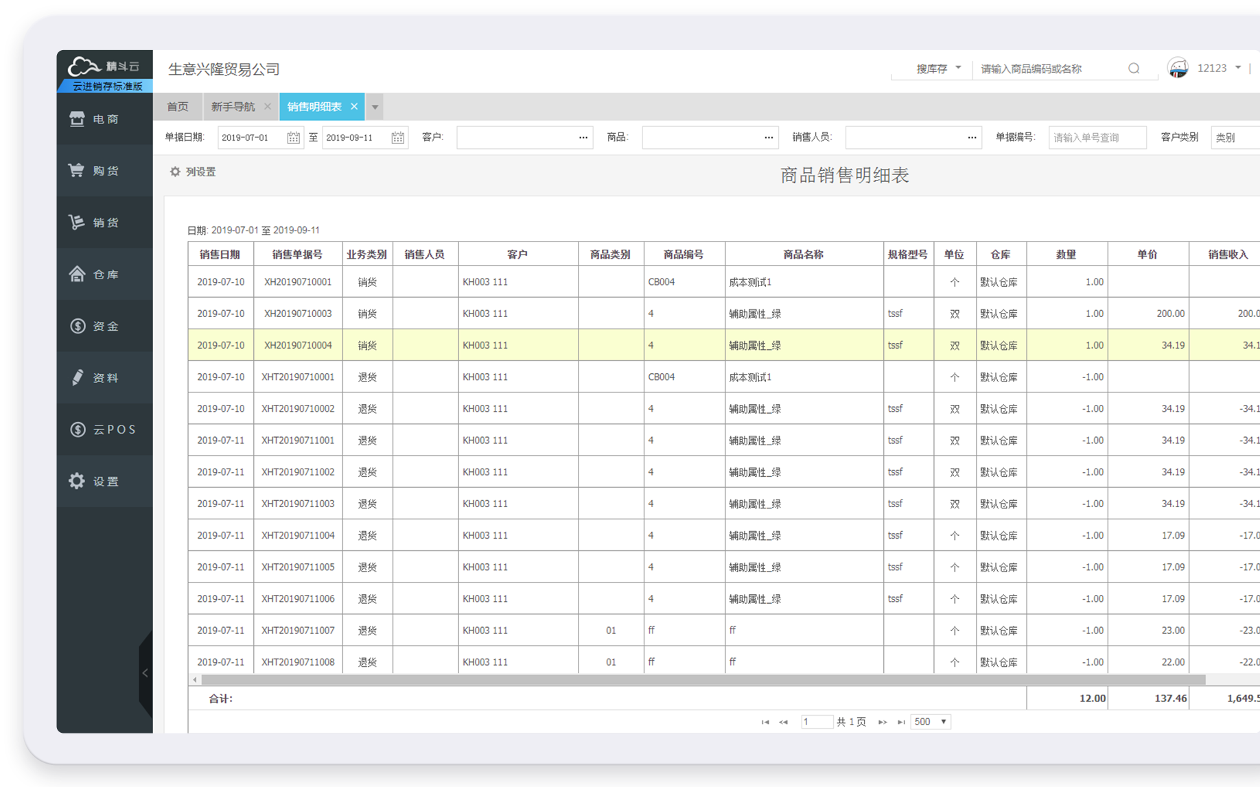Viewport: 1260px width, 787px height.
Task: Open the start date calendar icon
Action: pos(293,138)
